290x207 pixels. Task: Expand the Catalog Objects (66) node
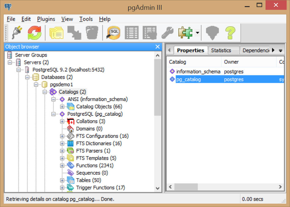click(62, 107)
